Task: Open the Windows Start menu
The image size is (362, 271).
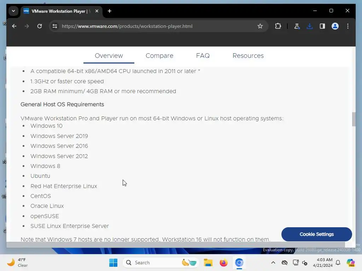Action: point(113,263)
